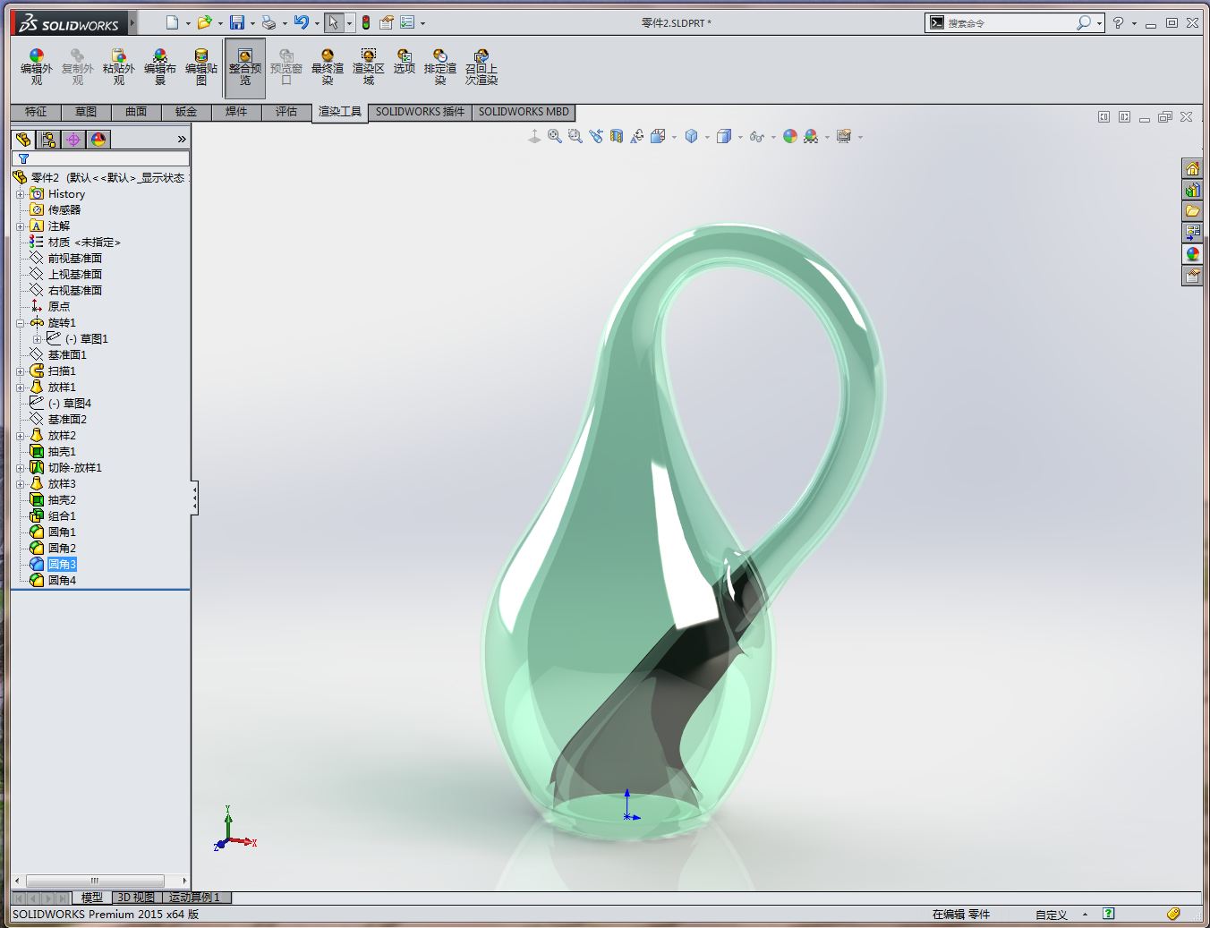Screen dimensions: 1210x928
Task: Select the Zoom to Area magnifier icon
Action: coord(574,136)
